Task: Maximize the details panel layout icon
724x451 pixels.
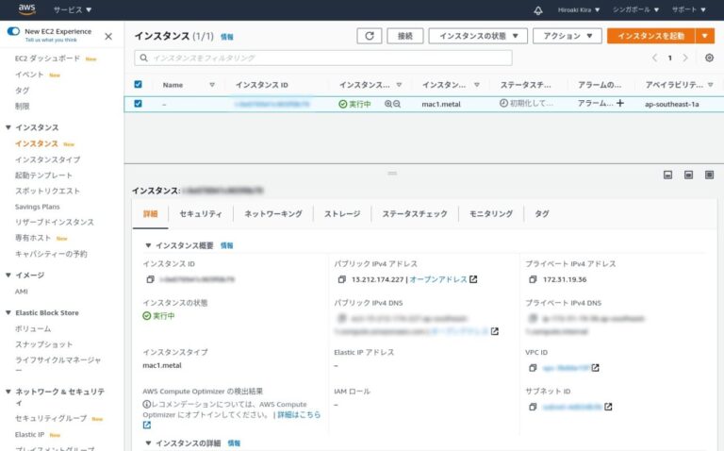Action: (709, 175)
